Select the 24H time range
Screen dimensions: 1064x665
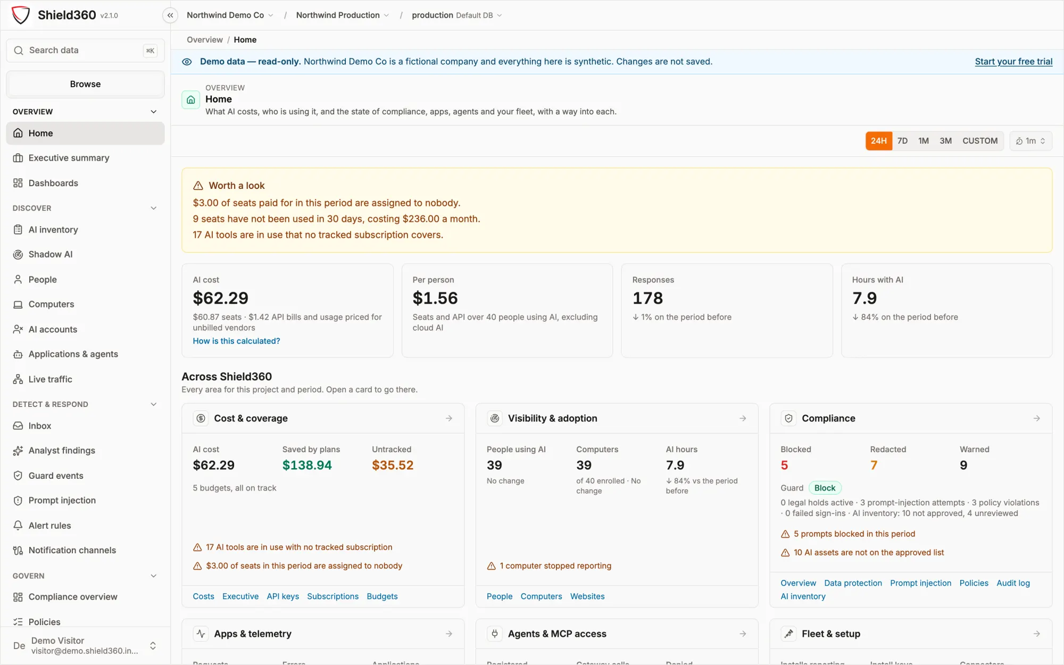[879, 141]
